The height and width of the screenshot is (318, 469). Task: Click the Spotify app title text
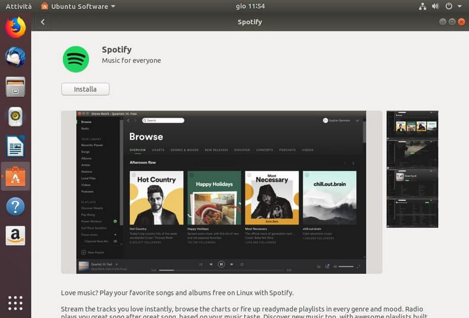tap(117, 50)
